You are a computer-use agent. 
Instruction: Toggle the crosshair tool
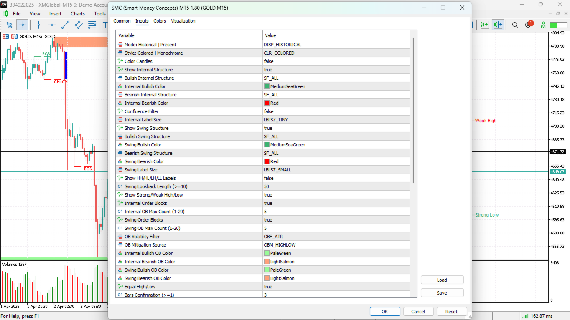click(23, 25)
